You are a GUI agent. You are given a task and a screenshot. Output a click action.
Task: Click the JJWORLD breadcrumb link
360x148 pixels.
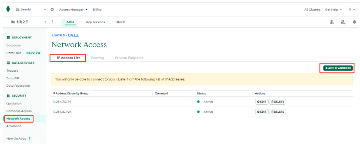(x=58, y=35)
